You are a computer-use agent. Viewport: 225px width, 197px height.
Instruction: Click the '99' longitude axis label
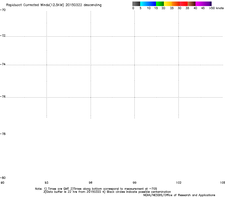click(x=134, y=182)
